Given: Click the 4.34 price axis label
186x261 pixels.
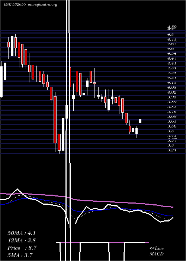Looking at the screenshot, I should (x=172, y=68).
